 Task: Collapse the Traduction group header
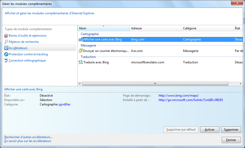click(88, 57)
